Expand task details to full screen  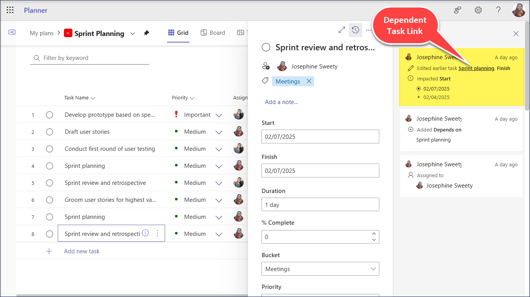click(341, 30)
